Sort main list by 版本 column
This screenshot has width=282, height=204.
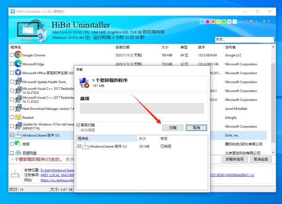click(x=210, y=47)
